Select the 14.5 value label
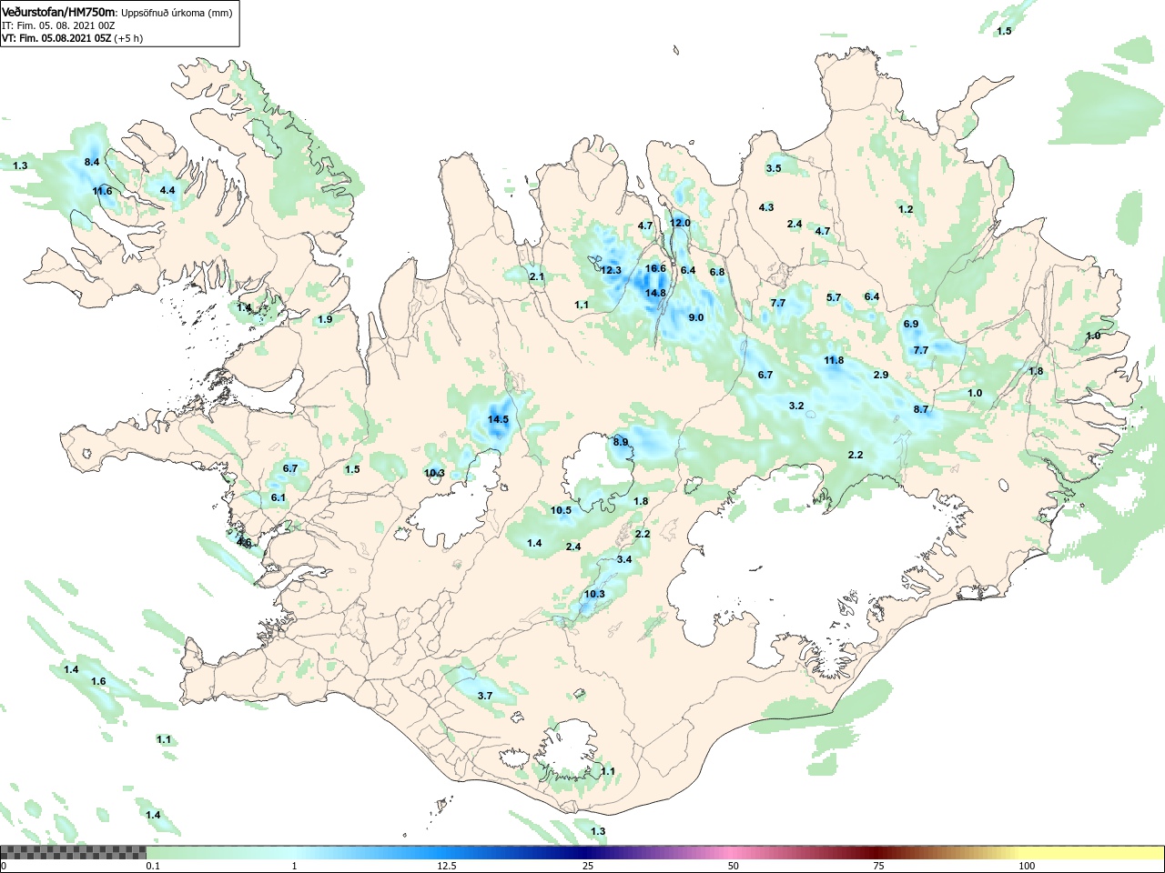The image size is (1165, 873). coord(498,419)
